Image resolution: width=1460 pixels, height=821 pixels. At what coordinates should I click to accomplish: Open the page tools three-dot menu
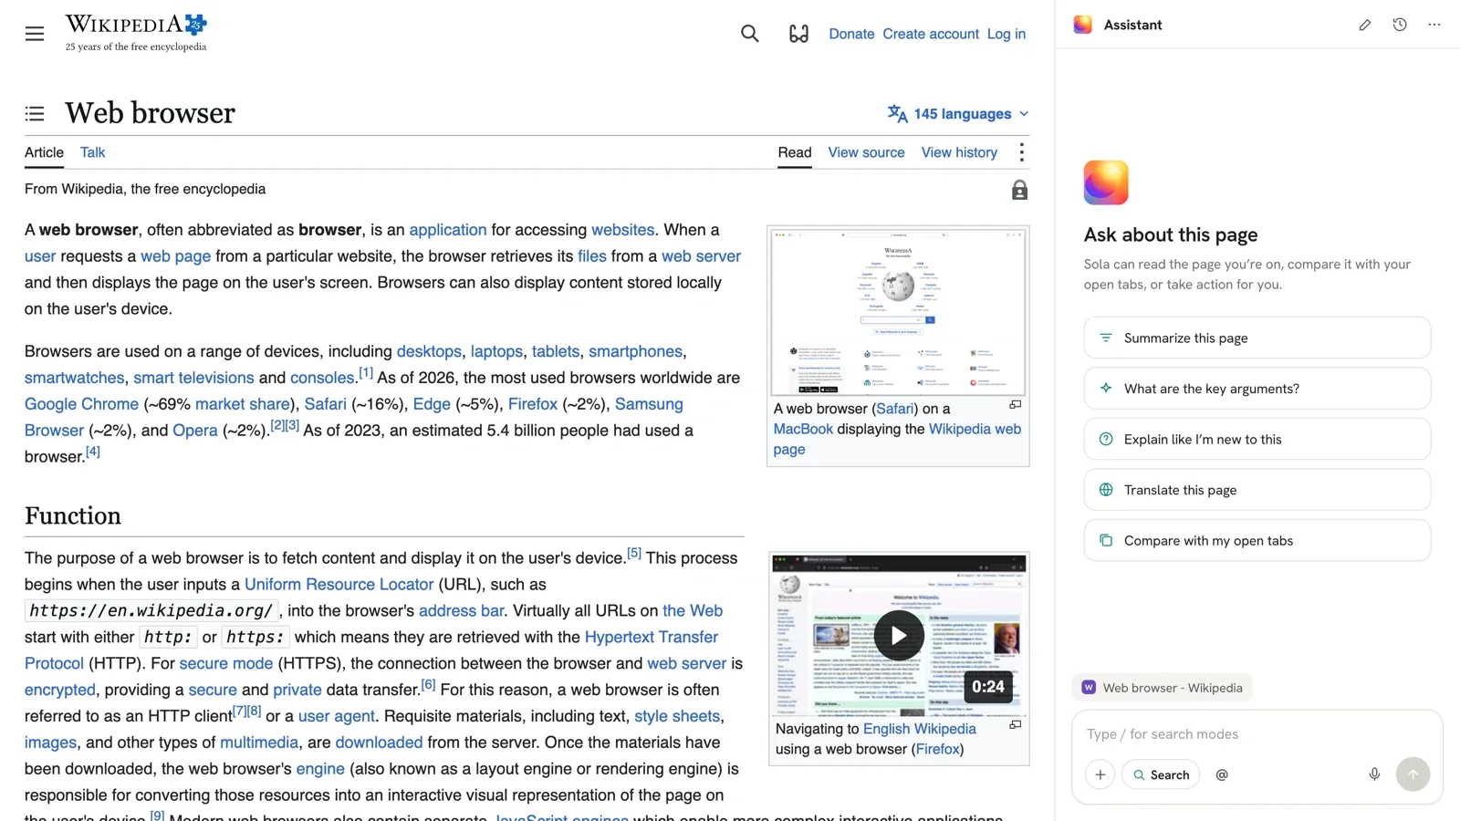point(1022,152)
